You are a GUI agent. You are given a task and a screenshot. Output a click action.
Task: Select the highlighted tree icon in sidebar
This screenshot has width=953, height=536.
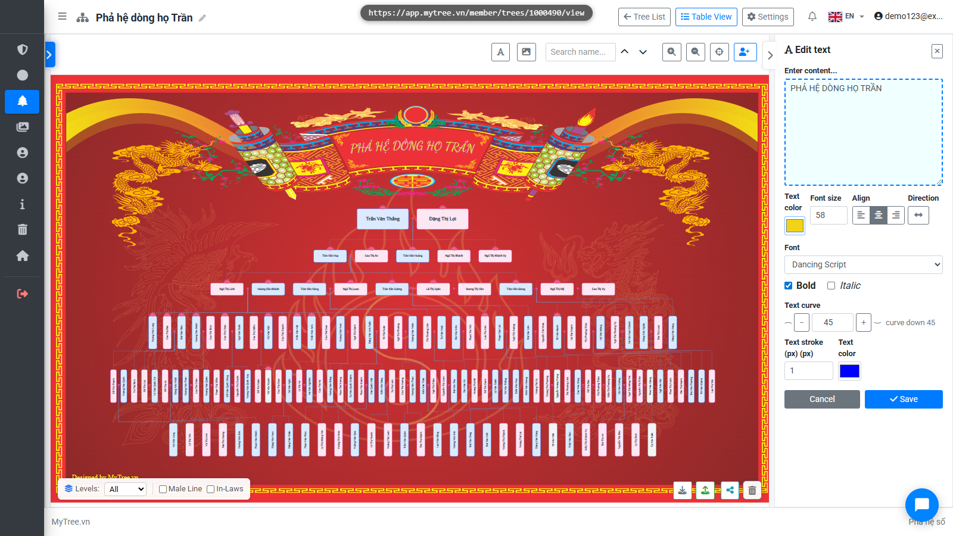(x=22, y=101)
